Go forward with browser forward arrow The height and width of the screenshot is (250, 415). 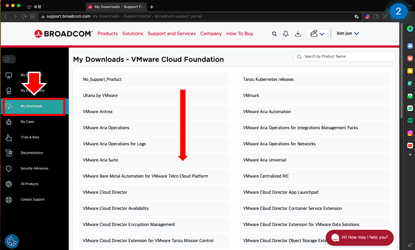(15, 17)
